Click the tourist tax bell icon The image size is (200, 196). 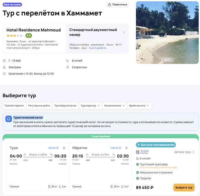pos(9,119)
